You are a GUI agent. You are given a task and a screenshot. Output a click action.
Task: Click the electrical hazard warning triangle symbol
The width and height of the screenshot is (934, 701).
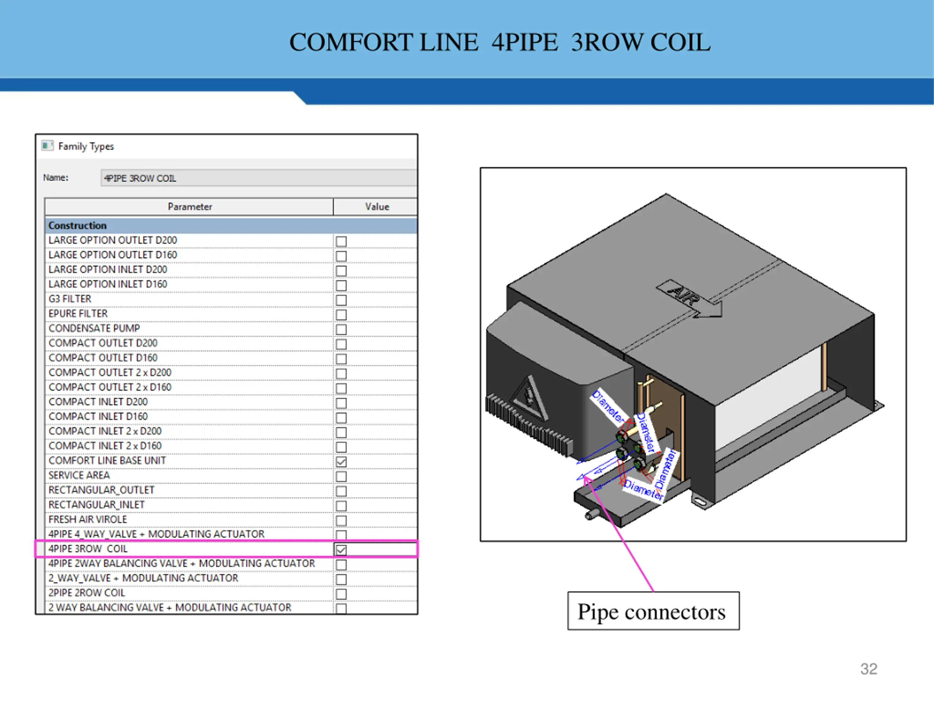tap(529, 398)
